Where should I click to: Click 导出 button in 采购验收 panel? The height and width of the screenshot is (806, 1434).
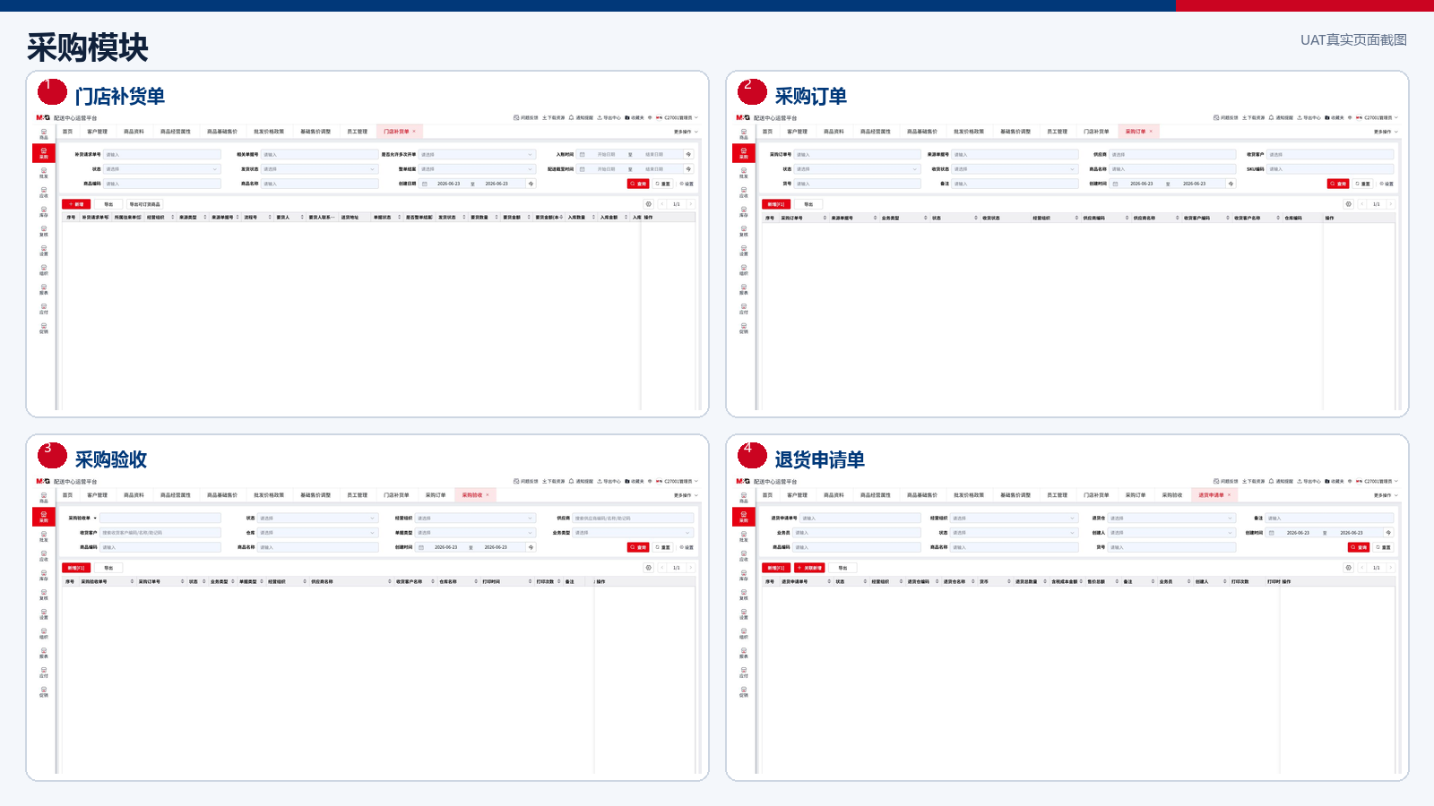[108, 568]
